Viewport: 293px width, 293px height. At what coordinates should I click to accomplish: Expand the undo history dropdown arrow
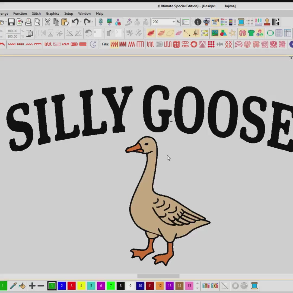pyautogui.click(x=81, y=22)
